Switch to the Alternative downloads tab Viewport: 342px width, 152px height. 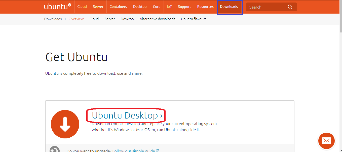point(157,19)
